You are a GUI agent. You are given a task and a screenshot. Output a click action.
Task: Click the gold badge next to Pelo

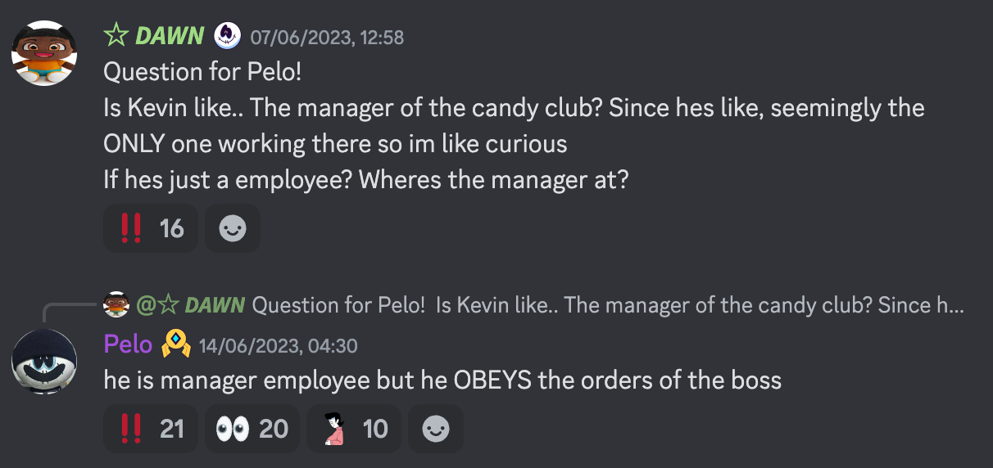coord(176,345)
